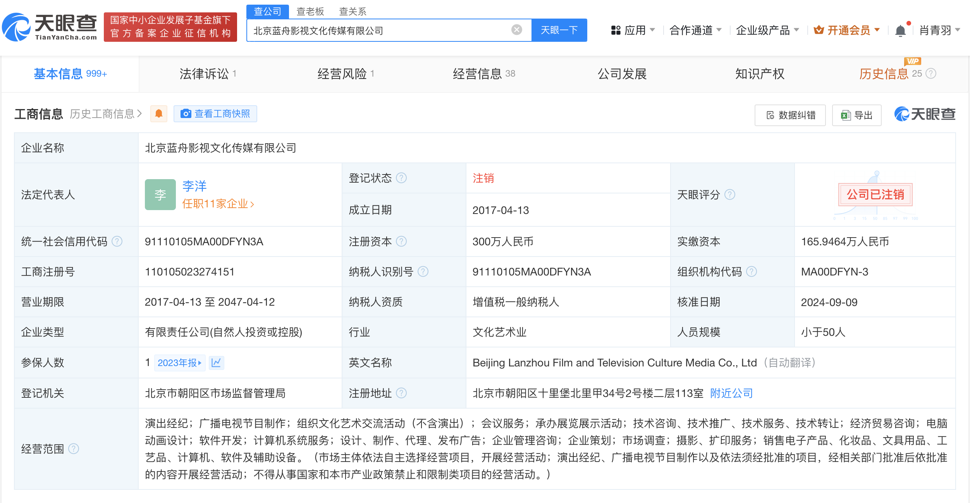Click the 数据纠错 button
This screenshot has width=970, height=503.
pyautogui.click(x=790, y=115)
